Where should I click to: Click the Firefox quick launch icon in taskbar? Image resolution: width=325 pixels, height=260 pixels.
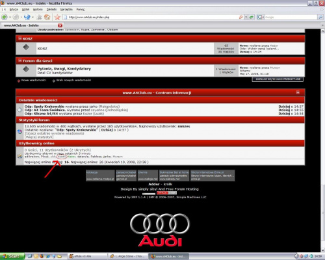pyautogui.click(x=42, y=256)
